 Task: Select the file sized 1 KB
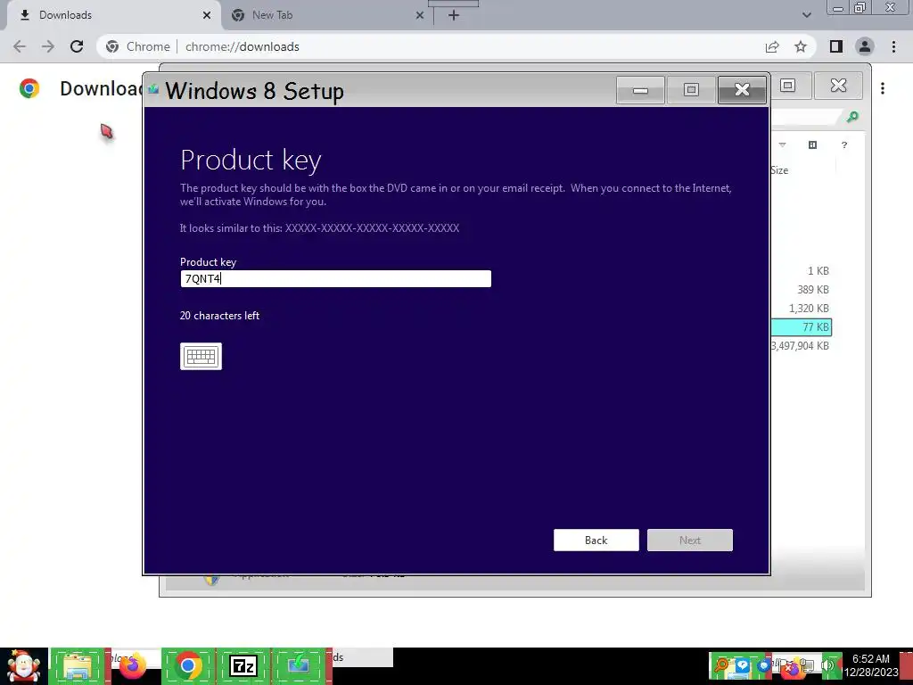point(818,271)
